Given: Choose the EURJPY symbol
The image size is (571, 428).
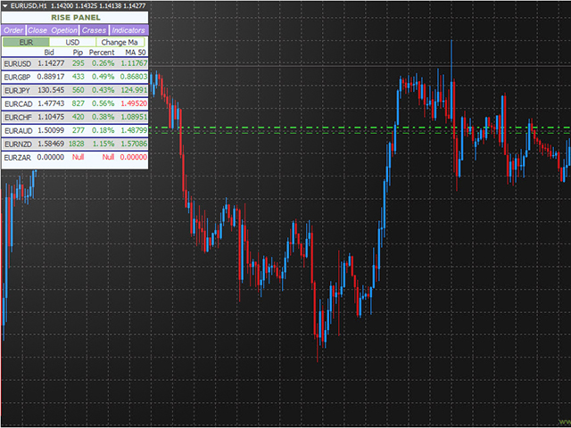Looking at the screenshot, I should click(x=18, y=90).
